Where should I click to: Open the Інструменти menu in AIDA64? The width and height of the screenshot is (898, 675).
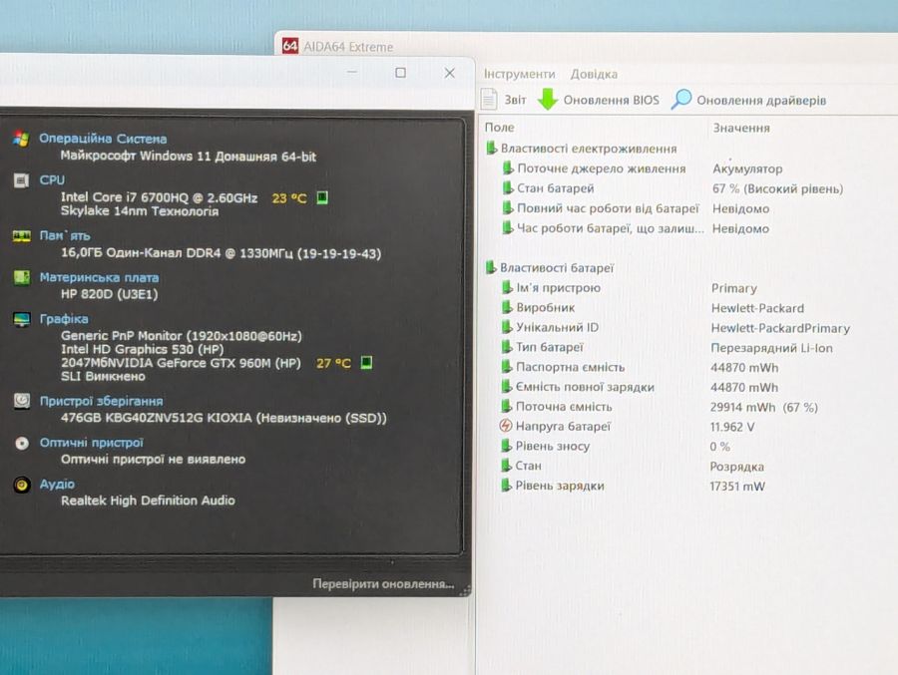click(519, 74)
